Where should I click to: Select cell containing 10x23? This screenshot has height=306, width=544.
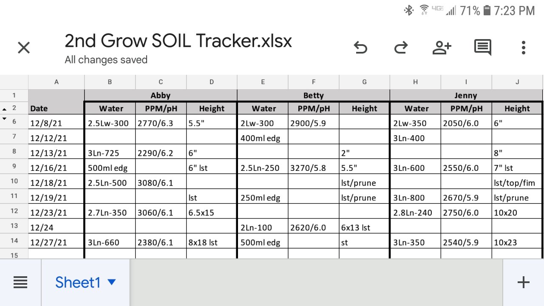coord(517,241)
